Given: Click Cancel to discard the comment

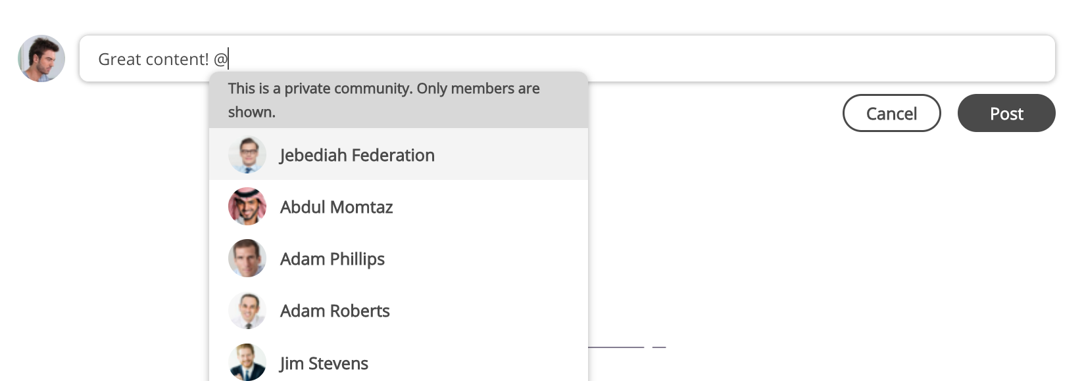Looking at the screenshot, I should pyautogui.click(x=891, y=113).
